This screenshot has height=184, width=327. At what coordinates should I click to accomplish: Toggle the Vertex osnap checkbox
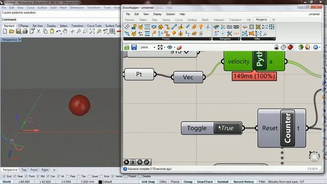click(x=113, y=176)
